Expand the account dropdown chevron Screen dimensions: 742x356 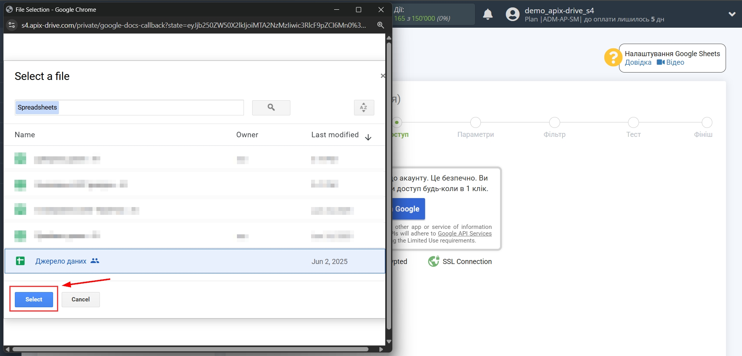pos(732,14)
